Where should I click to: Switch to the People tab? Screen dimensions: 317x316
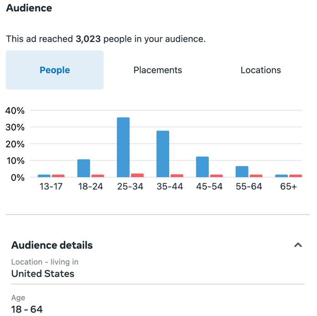tap(55, 70)
